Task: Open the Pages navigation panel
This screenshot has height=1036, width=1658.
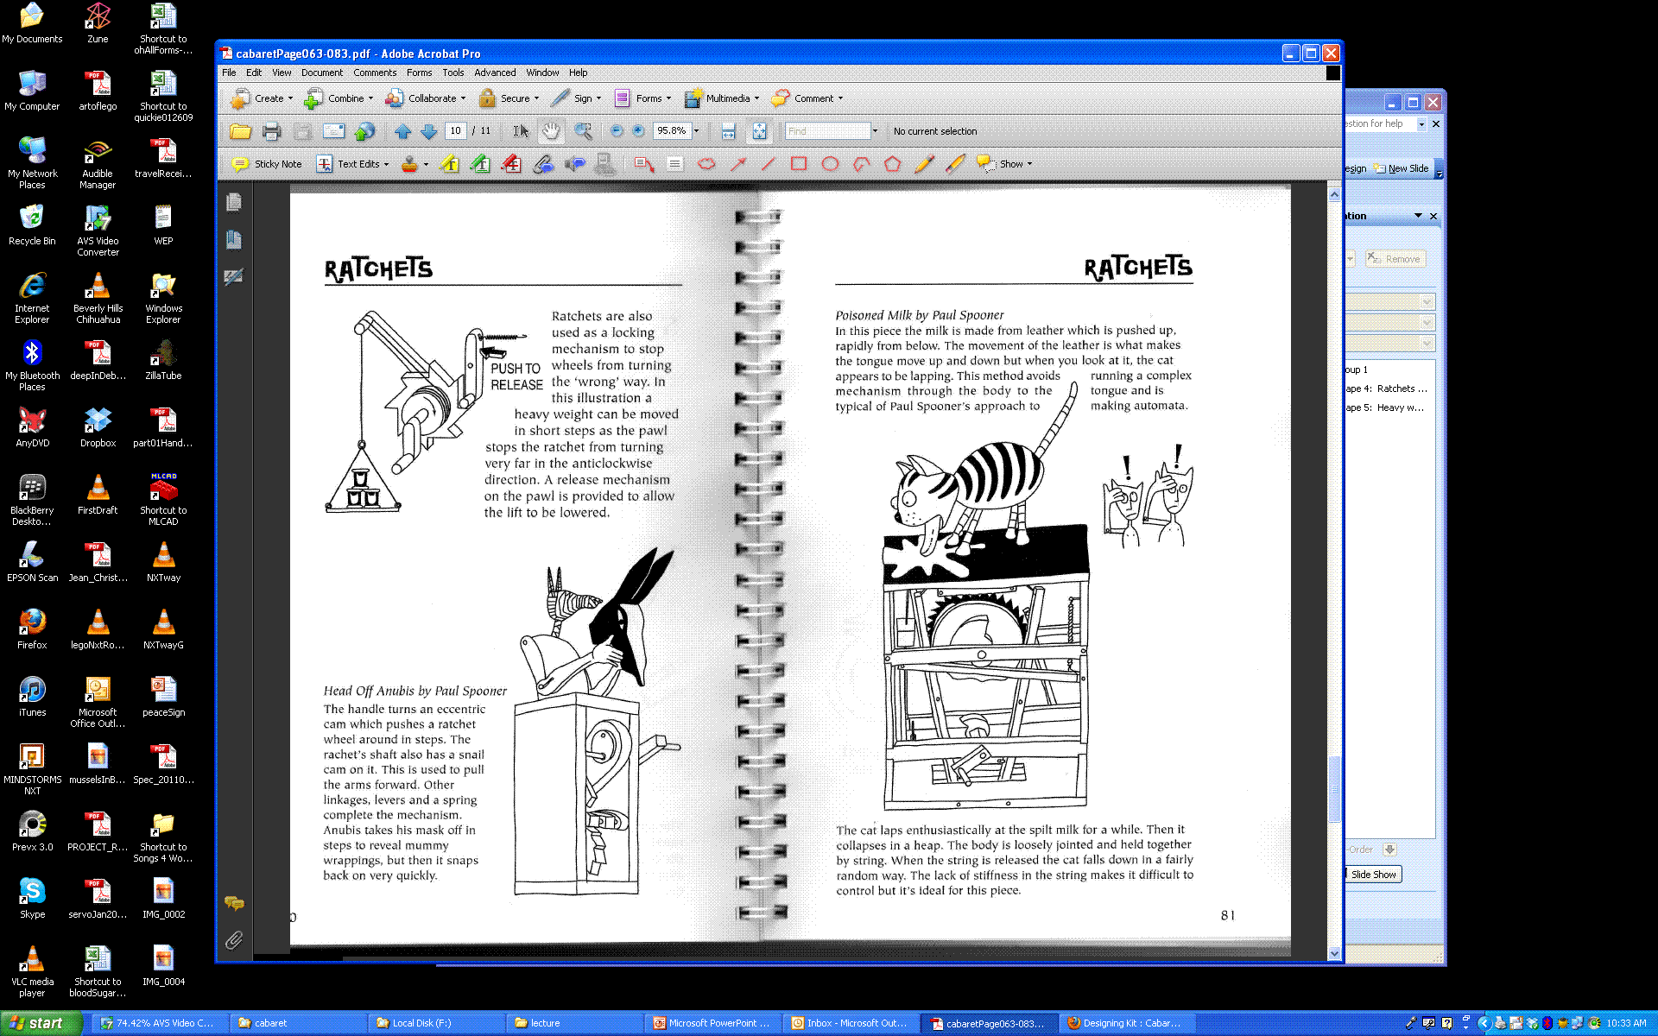Action: [234, 202]
